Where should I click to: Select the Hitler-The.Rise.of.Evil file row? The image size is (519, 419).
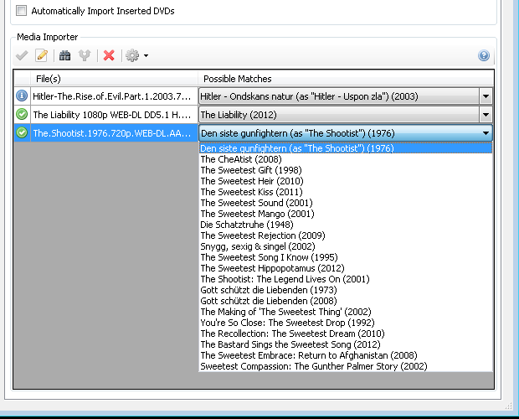click(114, 96)
